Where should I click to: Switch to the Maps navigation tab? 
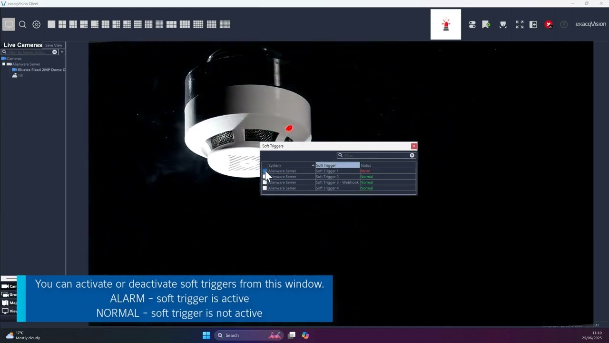click(9, 303)
